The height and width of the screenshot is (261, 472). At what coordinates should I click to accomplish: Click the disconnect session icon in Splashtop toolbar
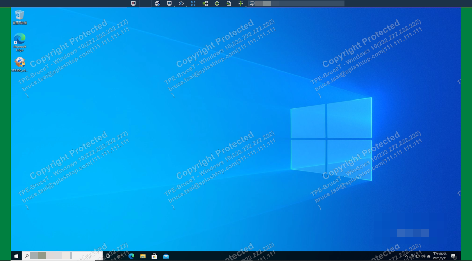click(x=133, y=3)
